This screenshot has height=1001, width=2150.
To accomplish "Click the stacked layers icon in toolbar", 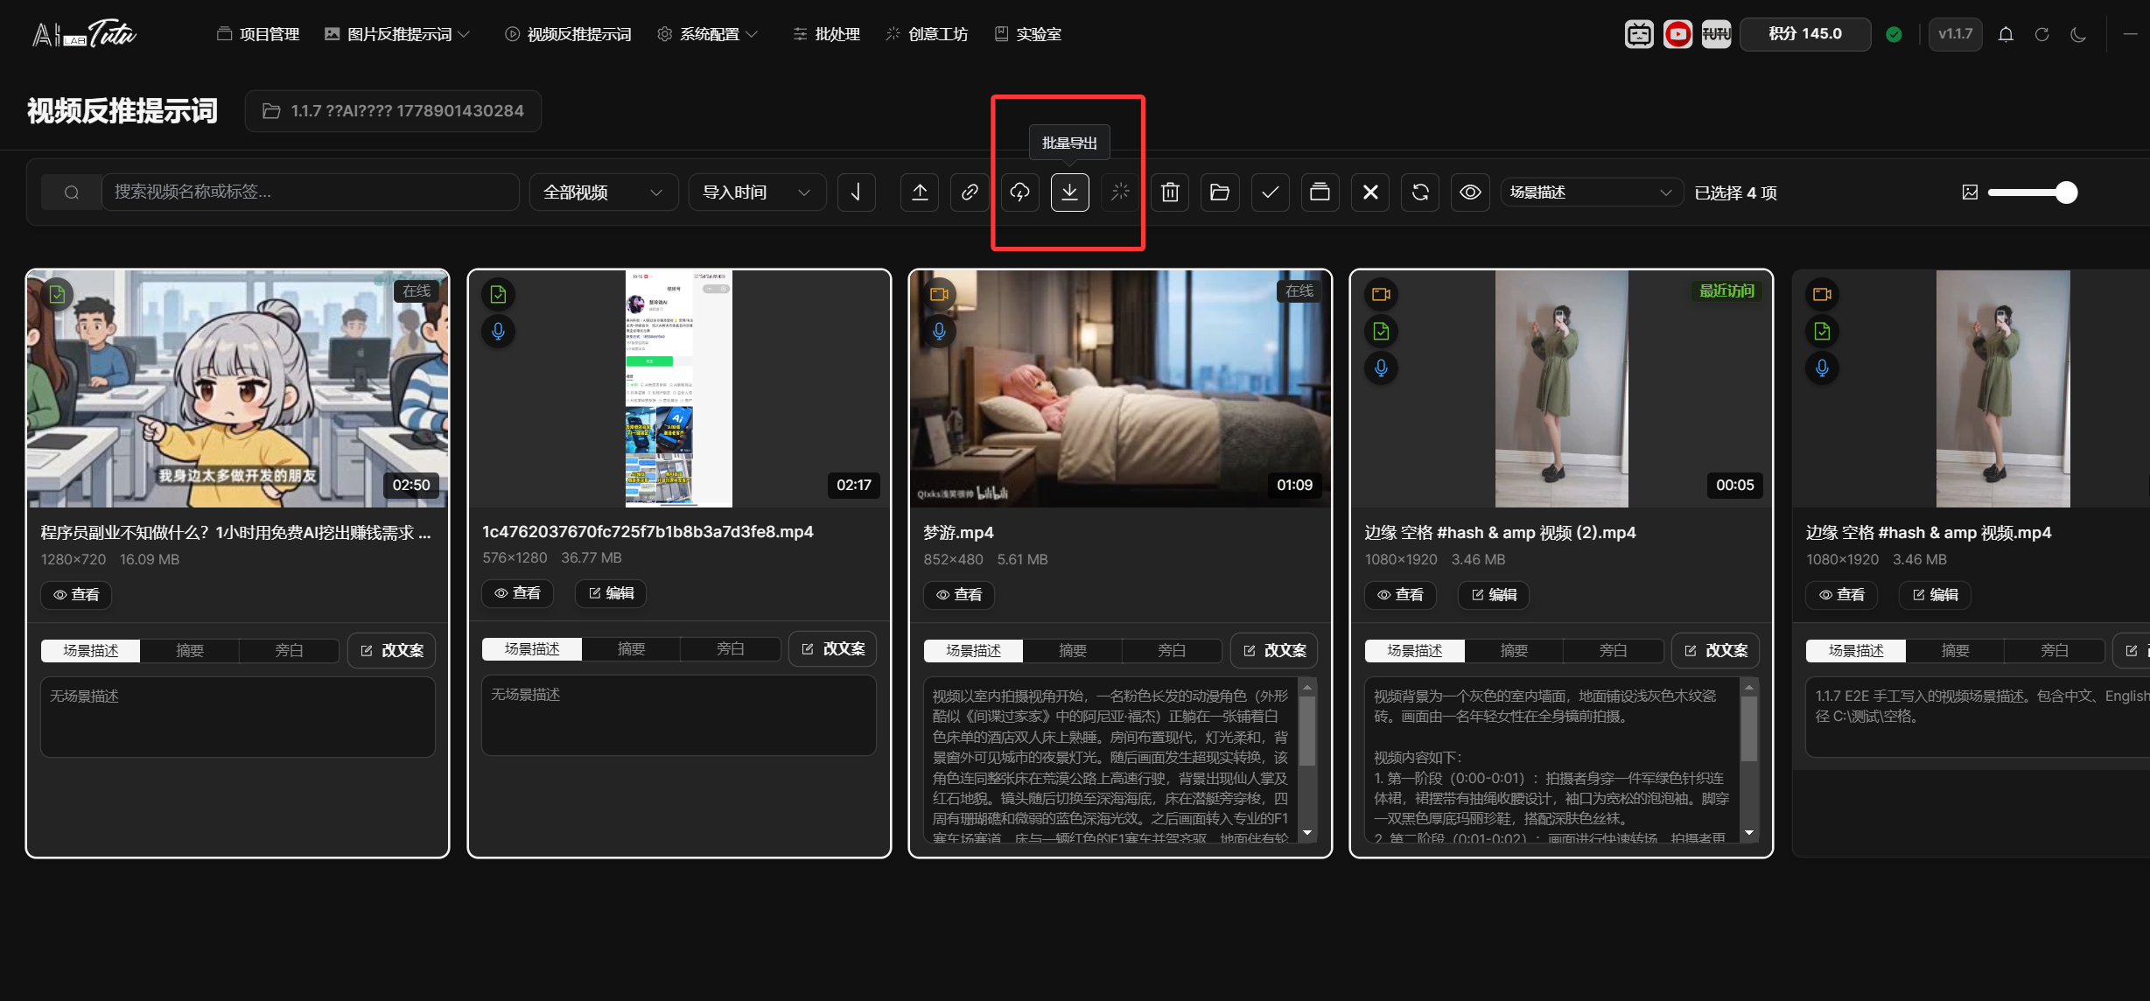I will [x=1320, y=192].
